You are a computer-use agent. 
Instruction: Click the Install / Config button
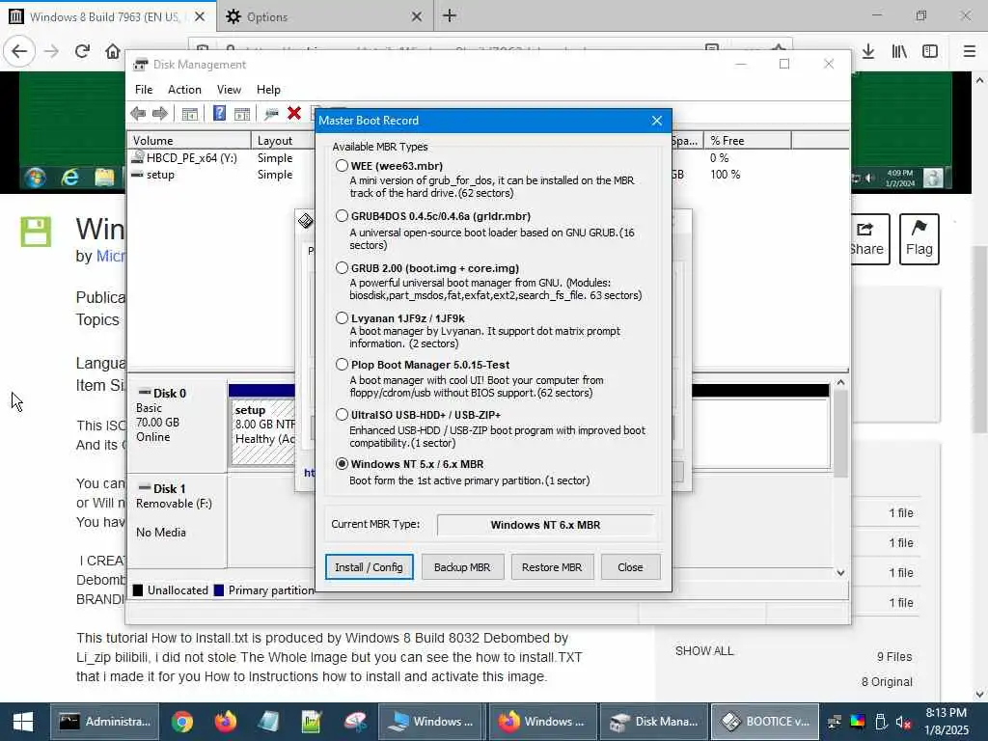point(370,567)
